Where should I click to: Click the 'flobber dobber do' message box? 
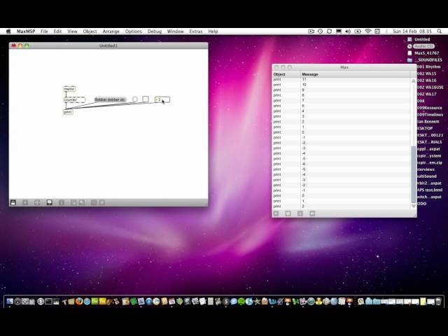click(x=111, y=99)
